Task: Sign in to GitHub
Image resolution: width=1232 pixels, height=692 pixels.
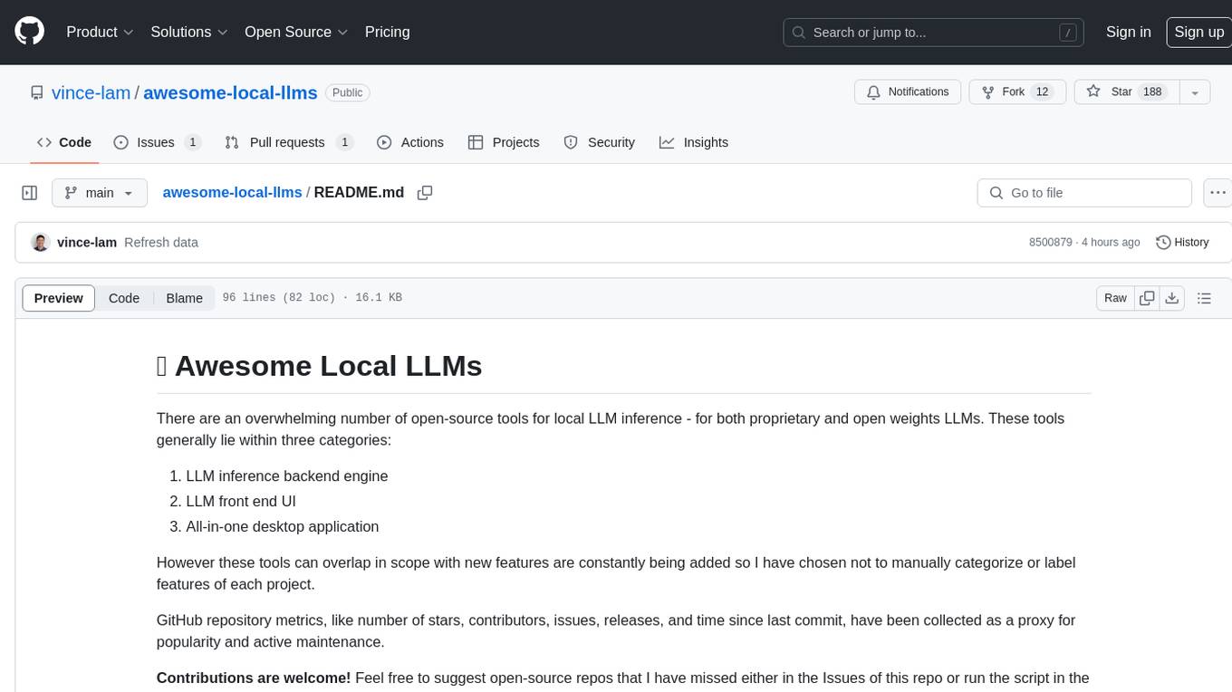Action: coord(1128,32)
